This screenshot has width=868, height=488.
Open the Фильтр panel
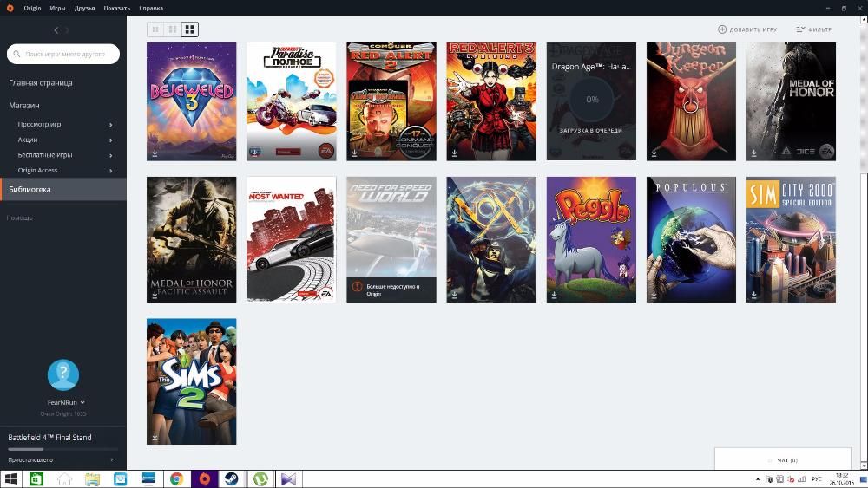(814, 29)
